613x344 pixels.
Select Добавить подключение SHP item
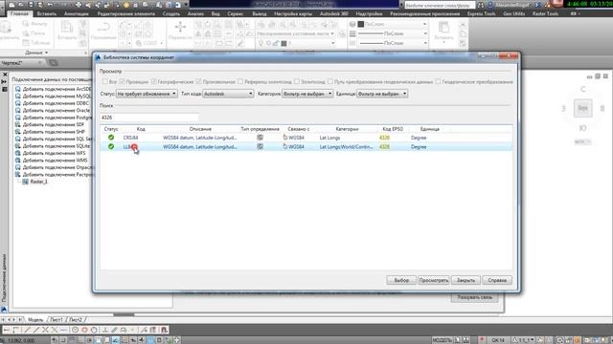coord(54,132)
